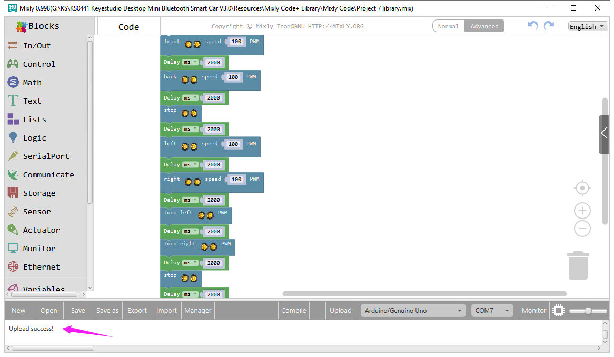Image resolution: width=614 pixels, height=357 pixels.
Task: Open ms dropdown in Delay block after left
Action: point(190,165)
